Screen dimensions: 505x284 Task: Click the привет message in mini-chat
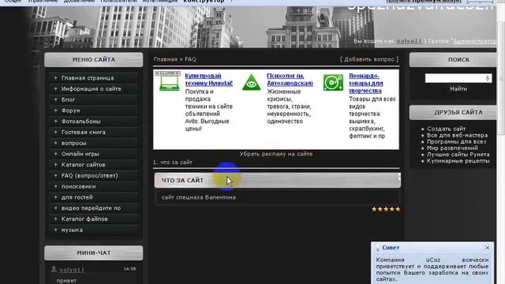tap(66, 281)
